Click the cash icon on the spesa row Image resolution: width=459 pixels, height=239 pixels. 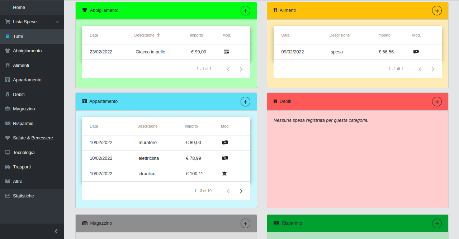click(416, 52)
